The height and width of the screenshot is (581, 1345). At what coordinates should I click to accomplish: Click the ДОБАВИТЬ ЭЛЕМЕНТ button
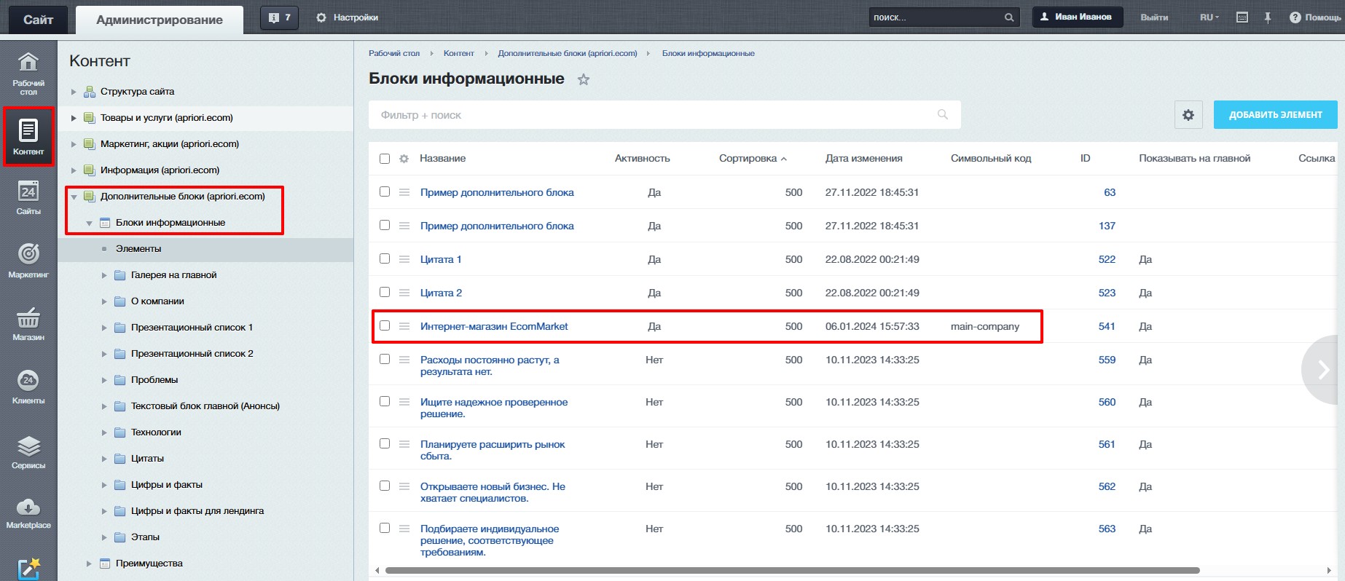(1275, 115)
